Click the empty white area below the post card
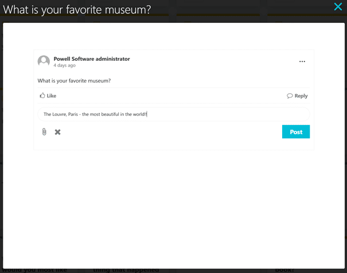Screen dimensions: 347x273 point(173,201)
